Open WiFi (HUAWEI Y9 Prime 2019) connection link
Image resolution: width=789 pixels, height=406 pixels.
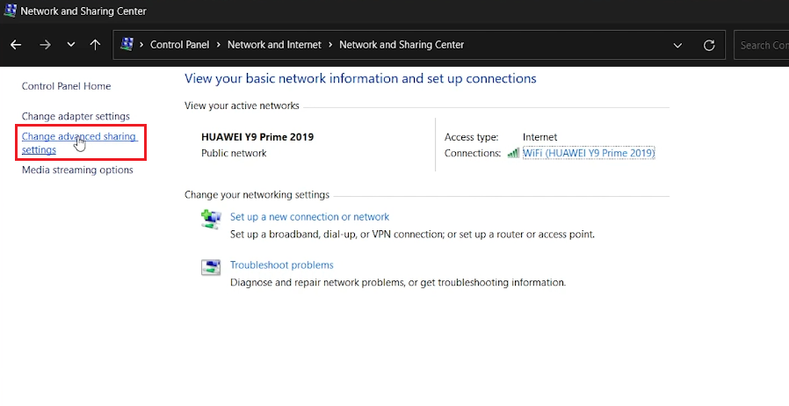589,153
